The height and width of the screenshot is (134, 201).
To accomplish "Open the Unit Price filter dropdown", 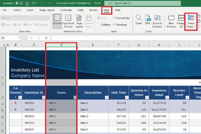I will (x=127, y=97).
